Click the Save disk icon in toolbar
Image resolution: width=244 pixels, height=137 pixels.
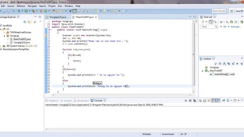[4, 11]
